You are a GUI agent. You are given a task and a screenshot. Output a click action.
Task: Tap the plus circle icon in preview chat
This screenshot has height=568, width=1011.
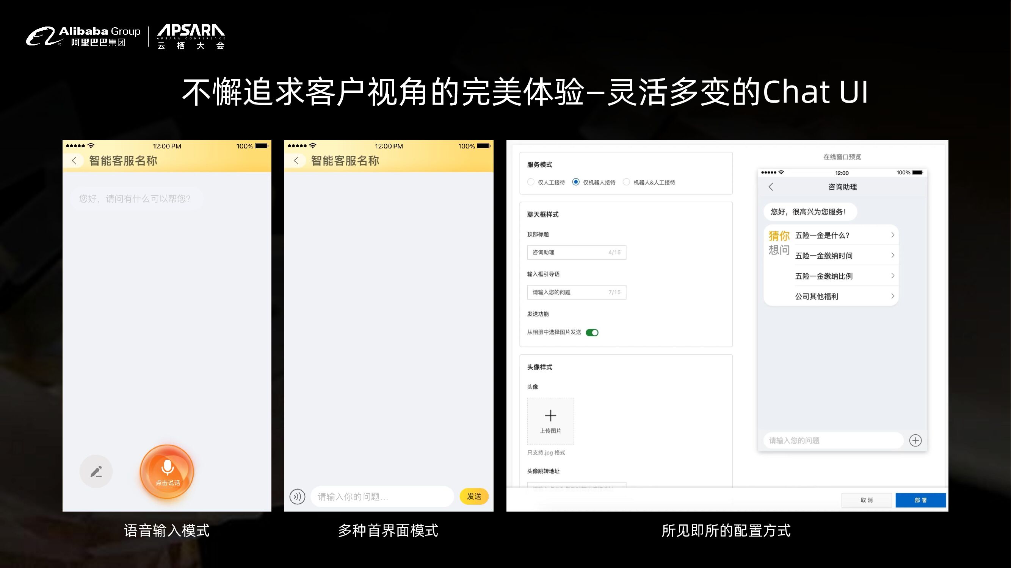click(x=915, y=440)
